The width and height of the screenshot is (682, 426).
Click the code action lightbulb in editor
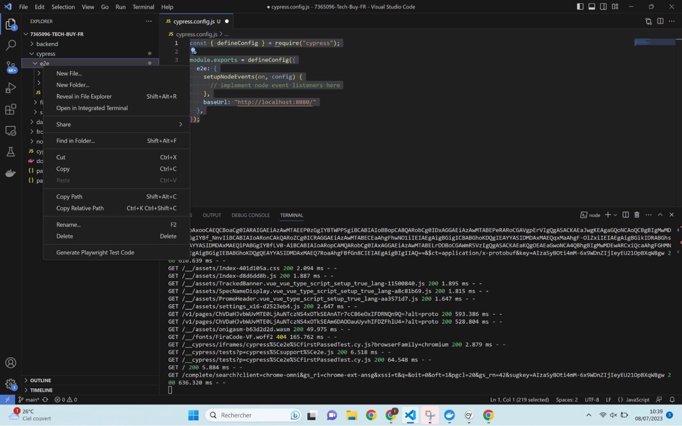(194, 51)
